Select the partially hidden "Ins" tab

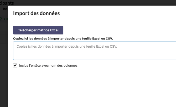coord(5,9)
